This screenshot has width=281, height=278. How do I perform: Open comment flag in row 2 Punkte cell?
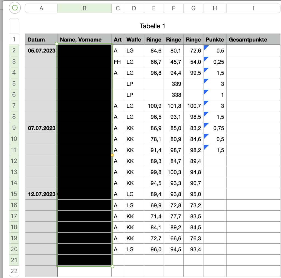pos(206,48)
